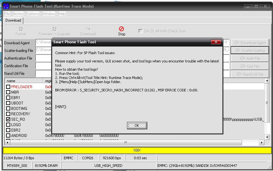Uncheck the SEC_RO partition checkbox
The width and height of the screenshot is (273, 171).
click(8, 119)
